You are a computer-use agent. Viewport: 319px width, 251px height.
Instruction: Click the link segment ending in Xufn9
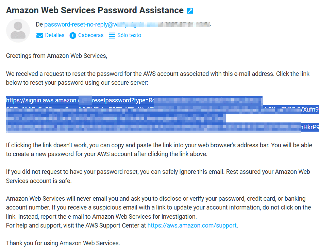pyautogui.click(x=310, y=110)
